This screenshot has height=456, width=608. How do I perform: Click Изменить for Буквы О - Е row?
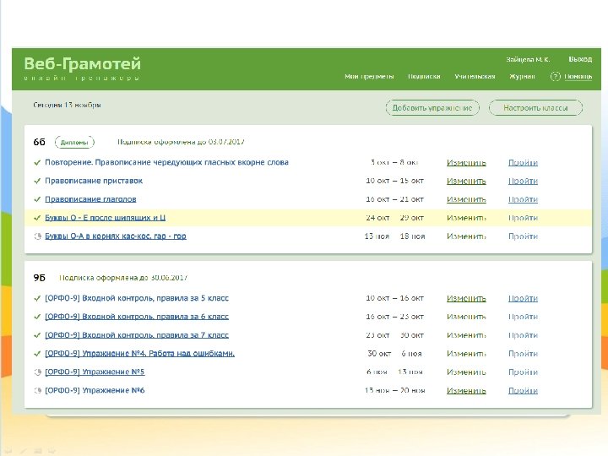click(466, 218)
